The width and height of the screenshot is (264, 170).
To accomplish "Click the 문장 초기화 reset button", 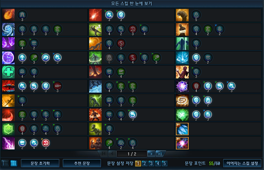I will click(x=40, y=163).
